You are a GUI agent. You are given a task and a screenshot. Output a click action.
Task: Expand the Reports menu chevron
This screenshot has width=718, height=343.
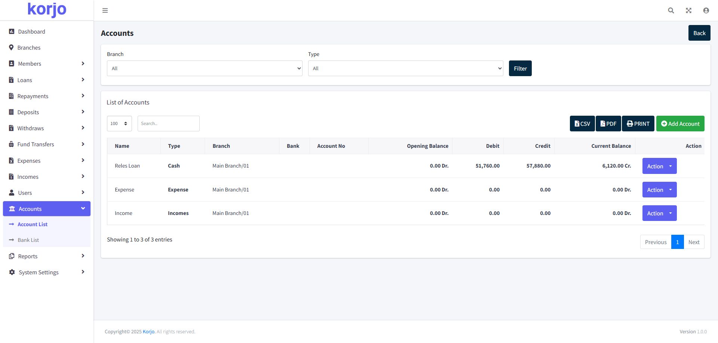tap(83, 256)
